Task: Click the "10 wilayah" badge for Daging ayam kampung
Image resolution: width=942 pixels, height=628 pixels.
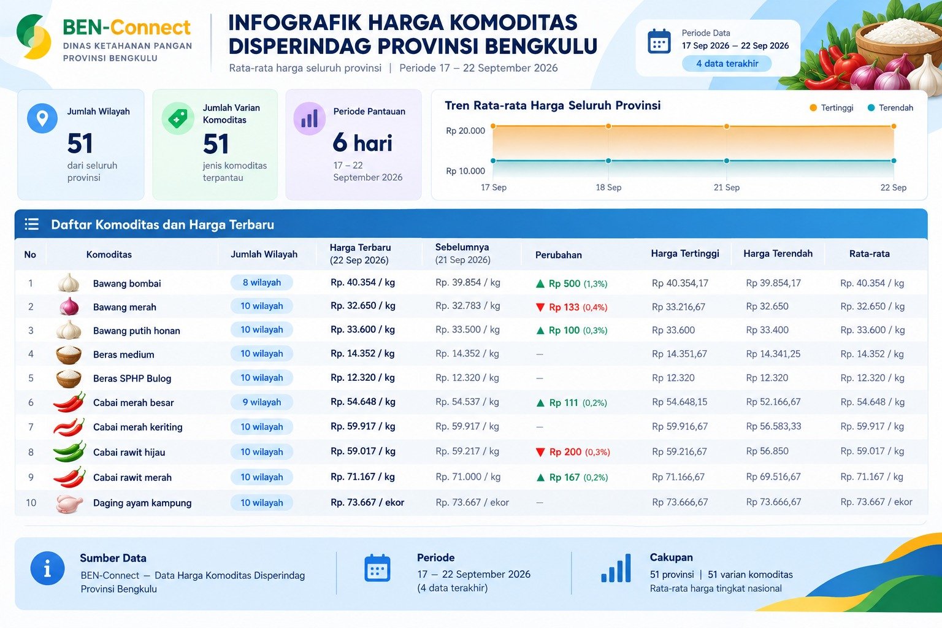Action: click(262, 503)
